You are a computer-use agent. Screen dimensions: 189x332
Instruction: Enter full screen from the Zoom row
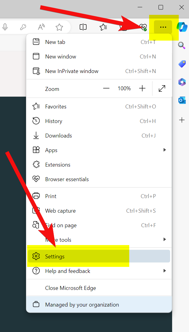coord(162,88)
